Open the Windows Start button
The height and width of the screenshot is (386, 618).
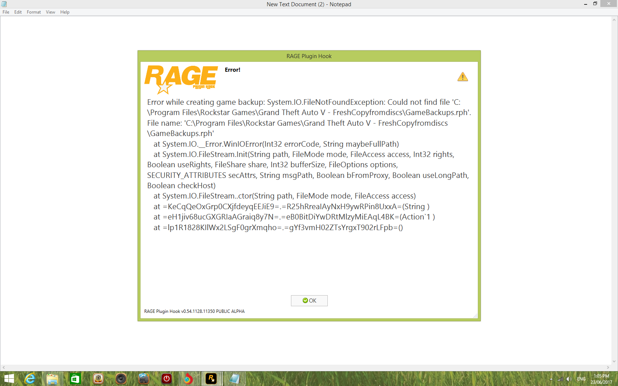[x=9, y=379]
